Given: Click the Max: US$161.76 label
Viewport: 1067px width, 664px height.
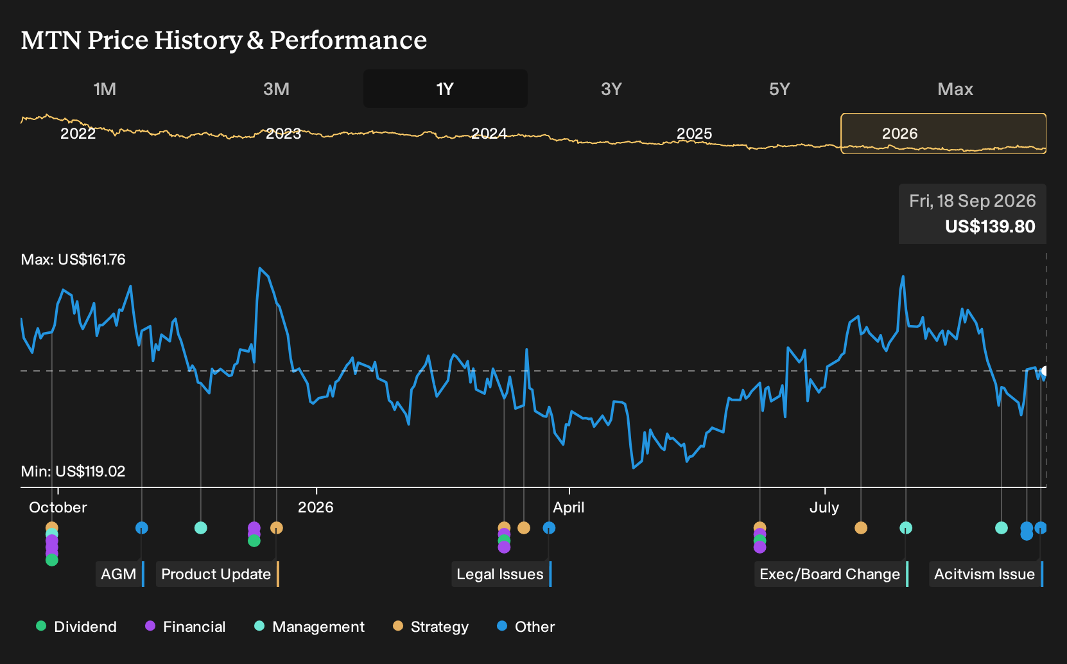Looking at the screenshot, I should [73, 259].
